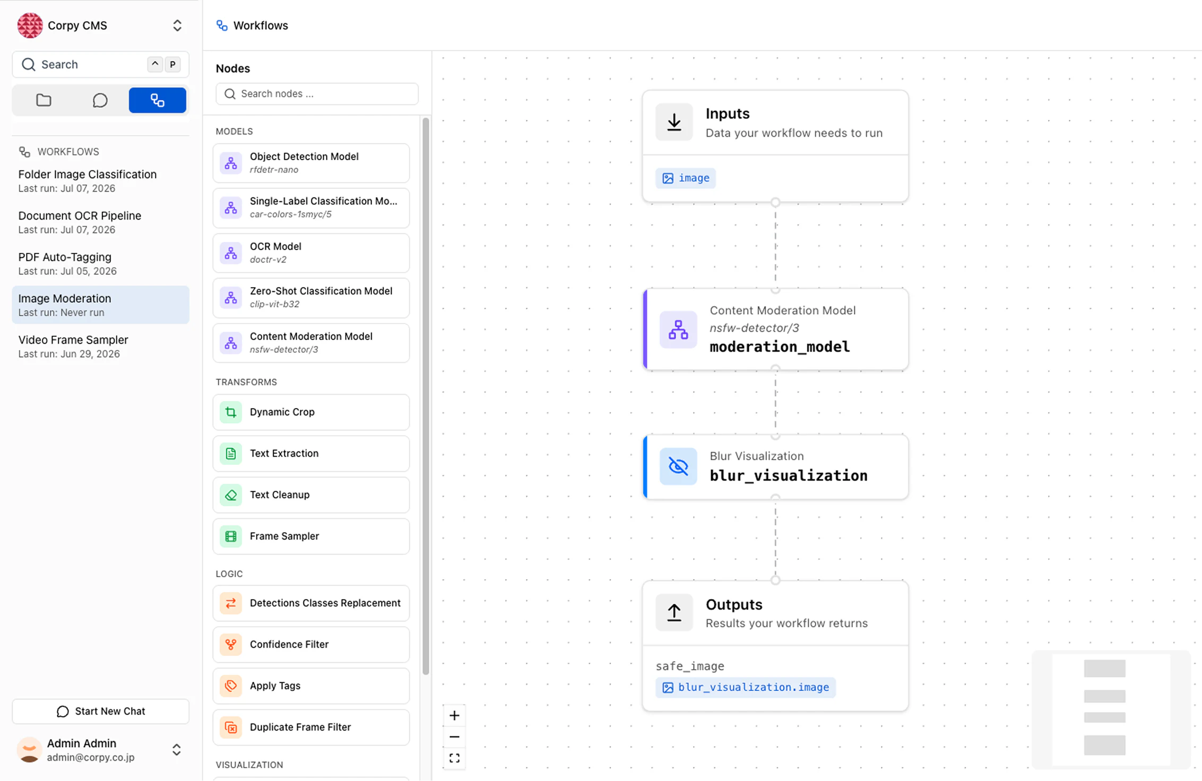Click clip-vit-b32 model name

coord(274,304)
